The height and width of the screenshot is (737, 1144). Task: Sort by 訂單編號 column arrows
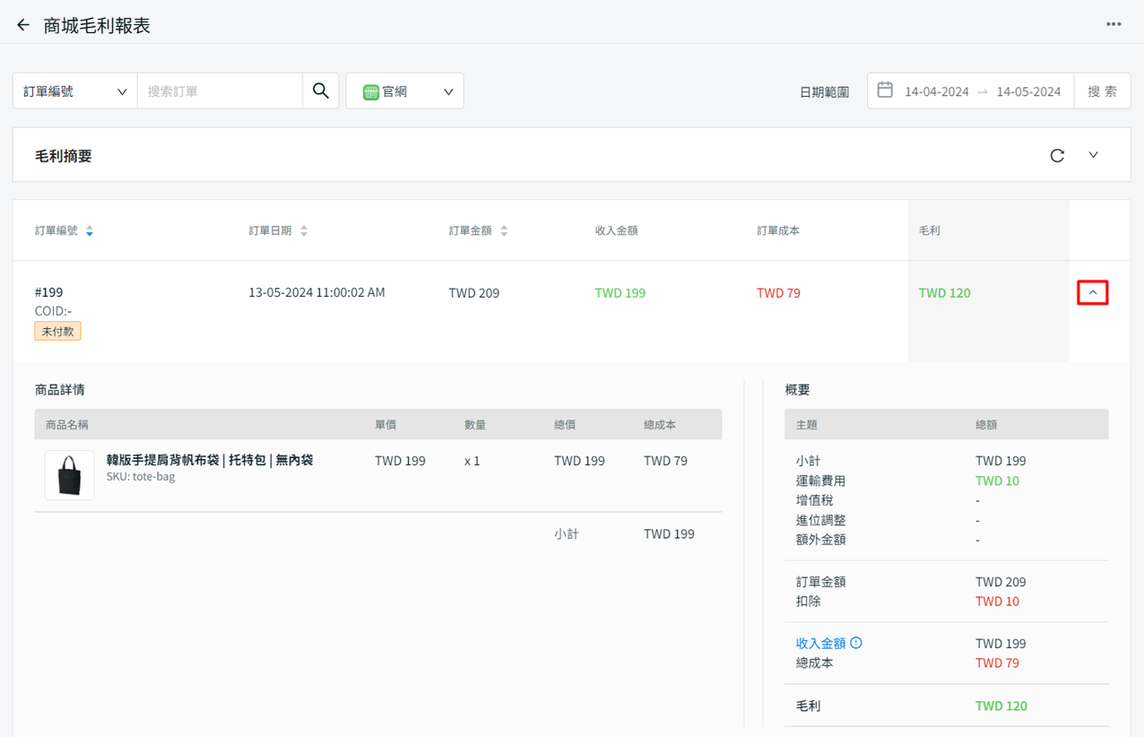(90, 231)
